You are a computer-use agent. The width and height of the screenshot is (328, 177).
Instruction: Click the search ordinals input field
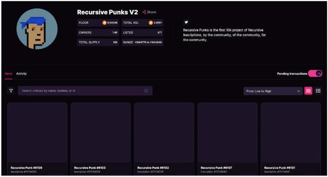point(81,91)
